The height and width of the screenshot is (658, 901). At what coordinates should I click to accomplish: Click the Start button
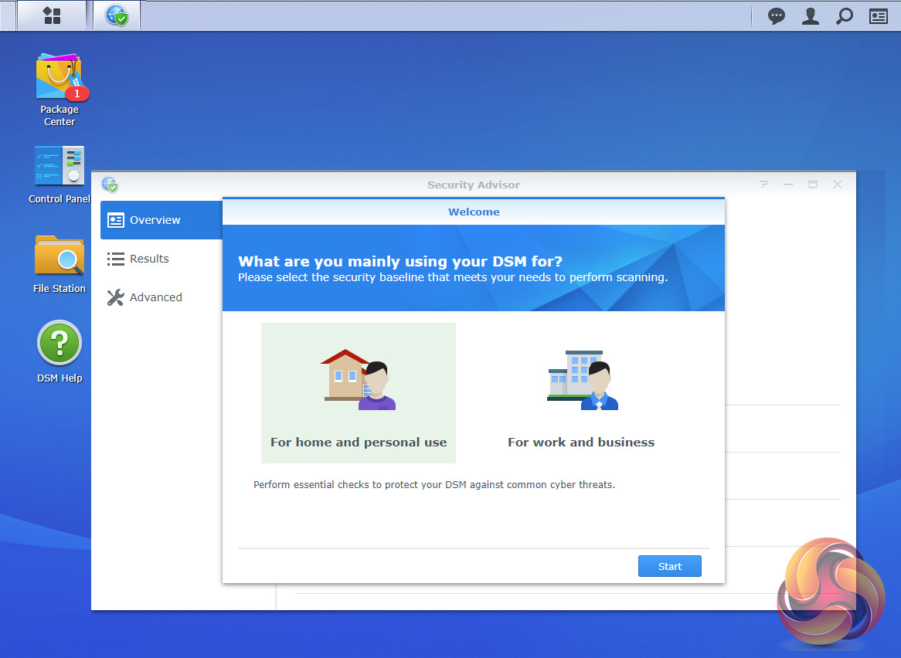669,566
